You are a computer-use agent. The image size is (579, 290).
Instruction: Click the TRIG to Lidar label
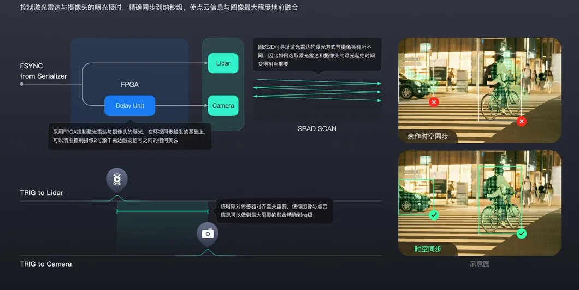point(42,193)
